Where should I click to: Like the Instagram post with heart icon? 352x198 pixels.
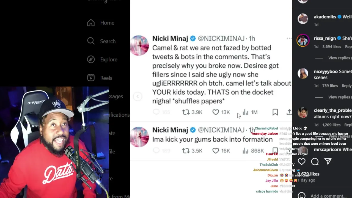coord(302,162)
